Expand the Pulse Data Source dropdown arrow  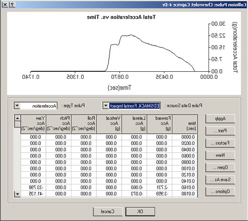[x=106, y=106]
